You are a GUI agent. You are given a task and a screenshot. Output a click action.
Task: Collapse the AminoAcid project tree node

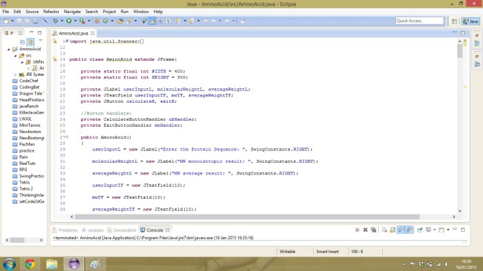coord(8,49)
